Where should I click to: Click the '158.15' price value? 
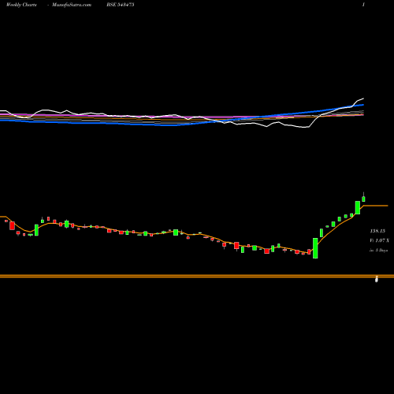click(x=377, y=231)
